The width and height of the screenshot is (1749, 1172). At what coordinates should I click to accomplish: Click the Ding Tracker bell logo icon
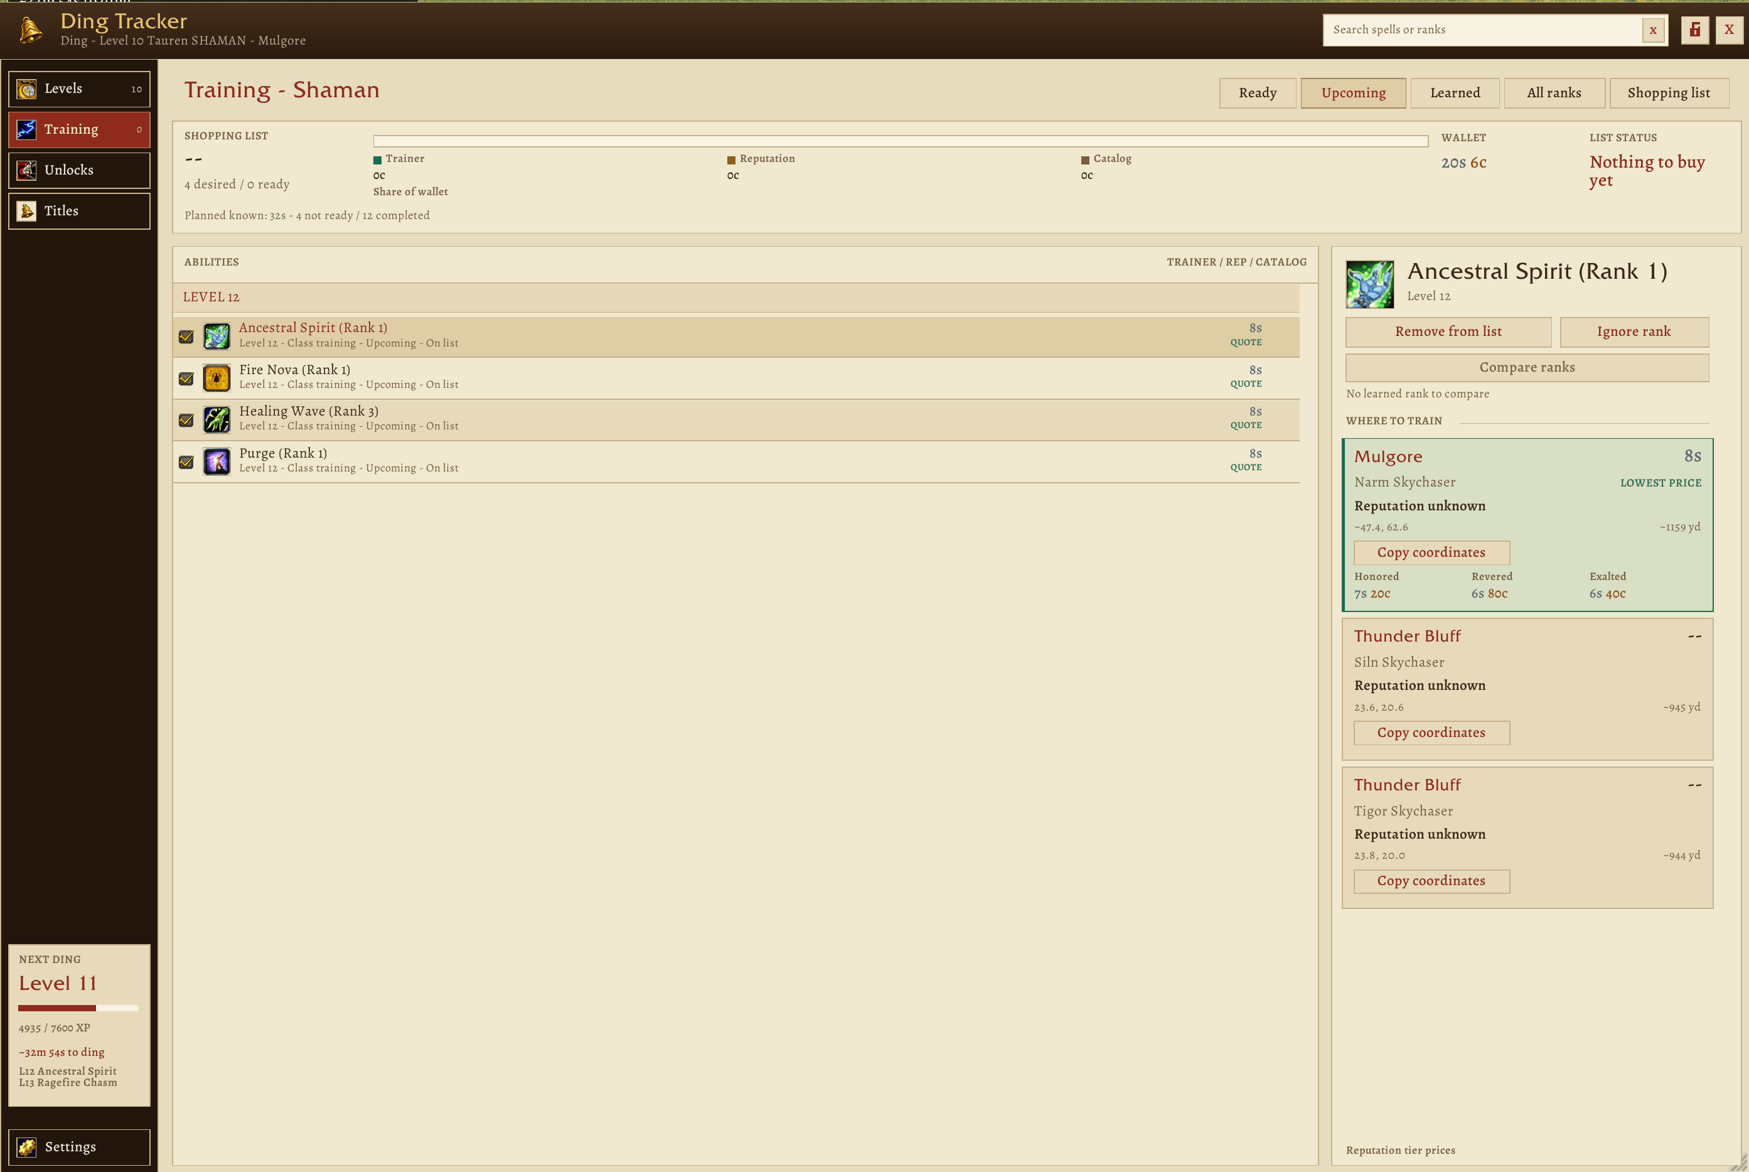click(x=31, y=30)
